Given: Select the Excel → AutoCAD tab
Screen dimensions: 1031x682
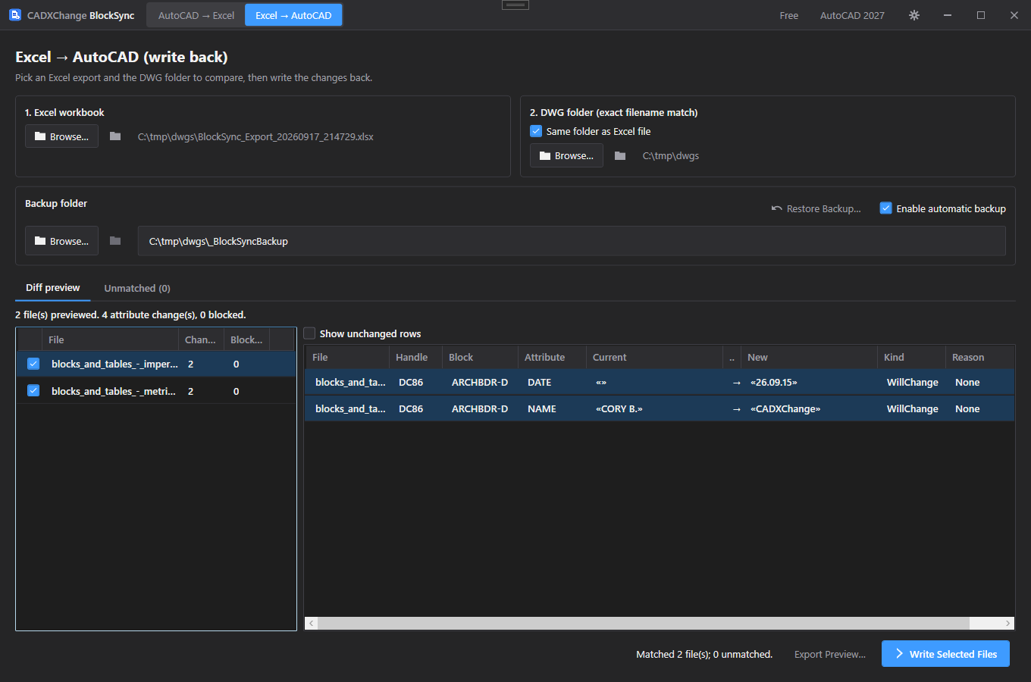Looking at the screenshot, I should click(x=293, y=15).
